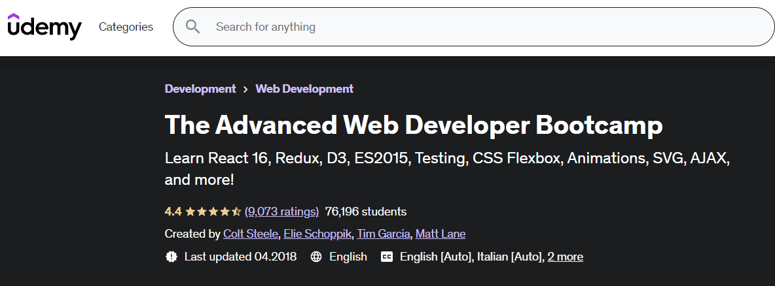The height and width of the screenshot is (286, 775).
Task: Click the English language label
Action: [348, 257]
